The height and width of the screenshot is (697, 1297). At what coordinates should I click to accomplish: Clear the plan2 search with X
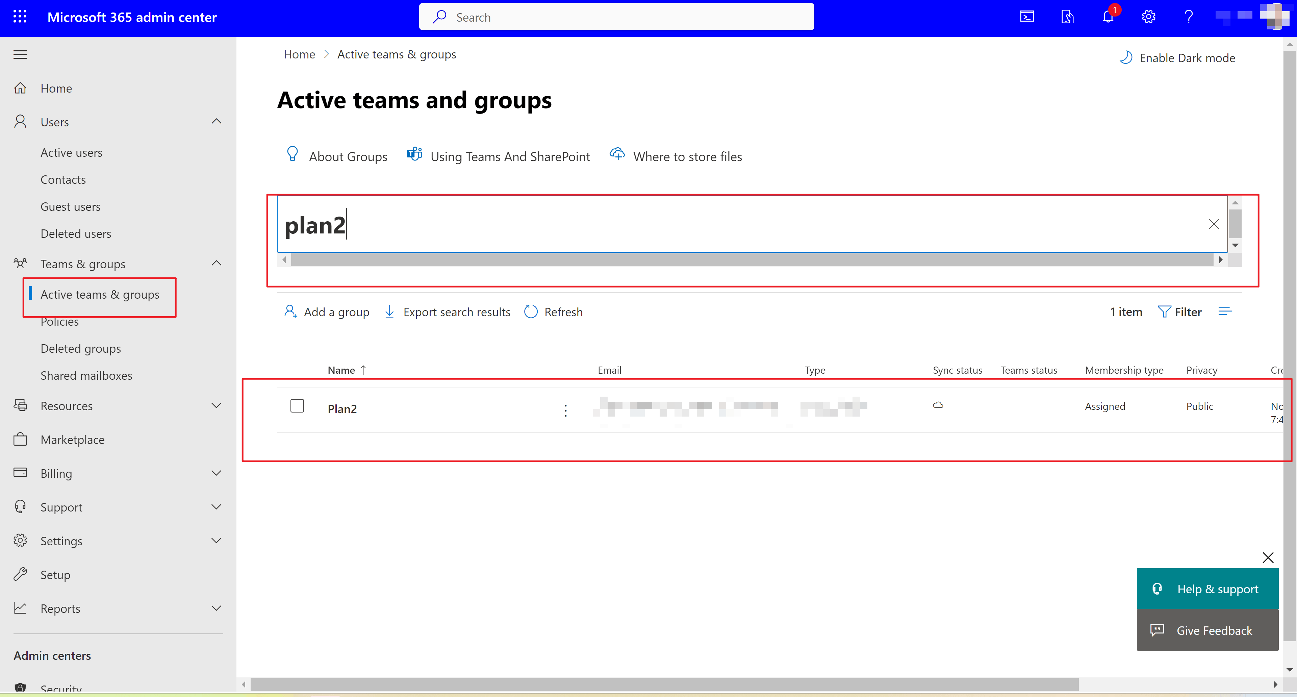click(x=1214, y=224)
